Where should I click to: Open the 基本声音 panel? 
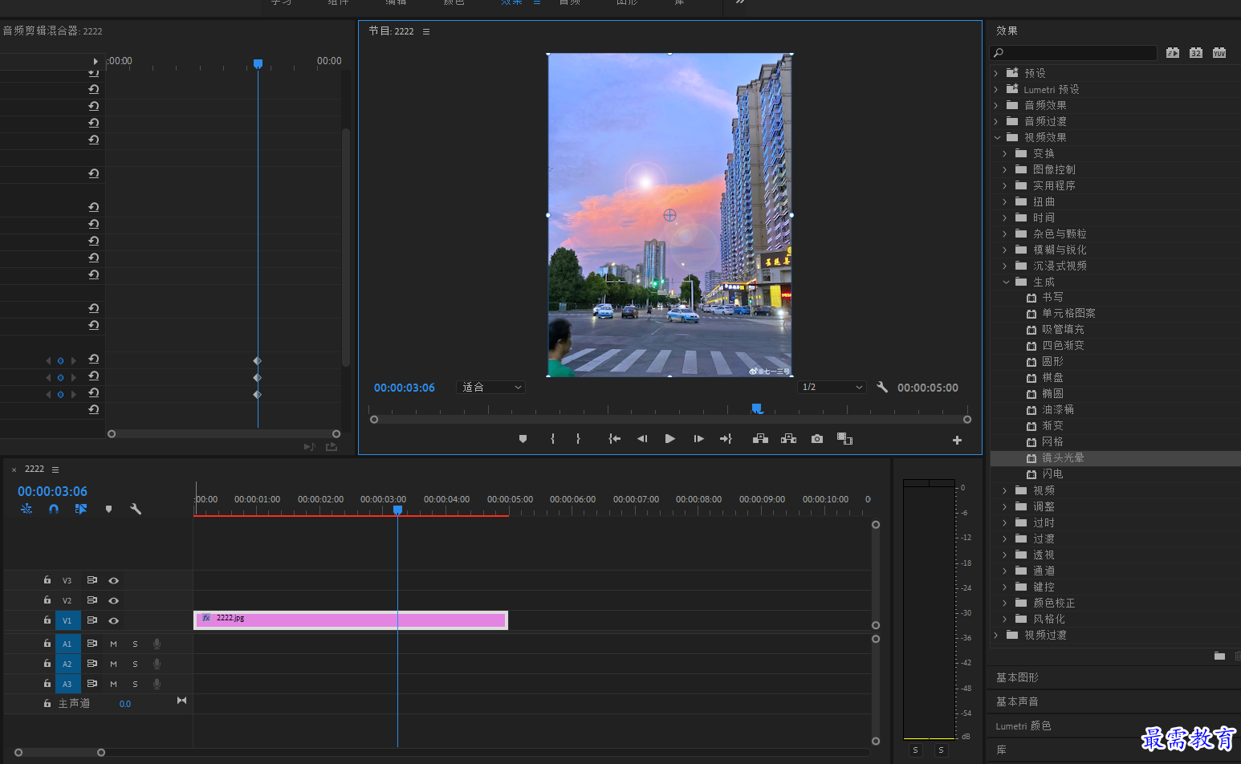[x=1017, y=701]
